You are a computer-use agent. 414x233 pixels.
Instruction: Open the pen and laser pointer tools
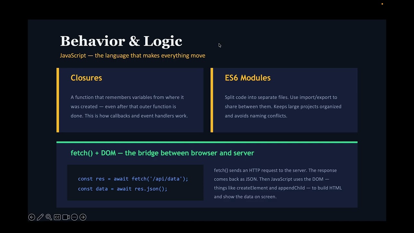40,217
